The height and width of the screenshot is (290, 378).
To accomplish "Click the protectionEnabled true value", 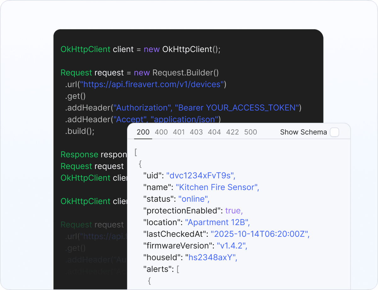I will [x=234, y=211].
